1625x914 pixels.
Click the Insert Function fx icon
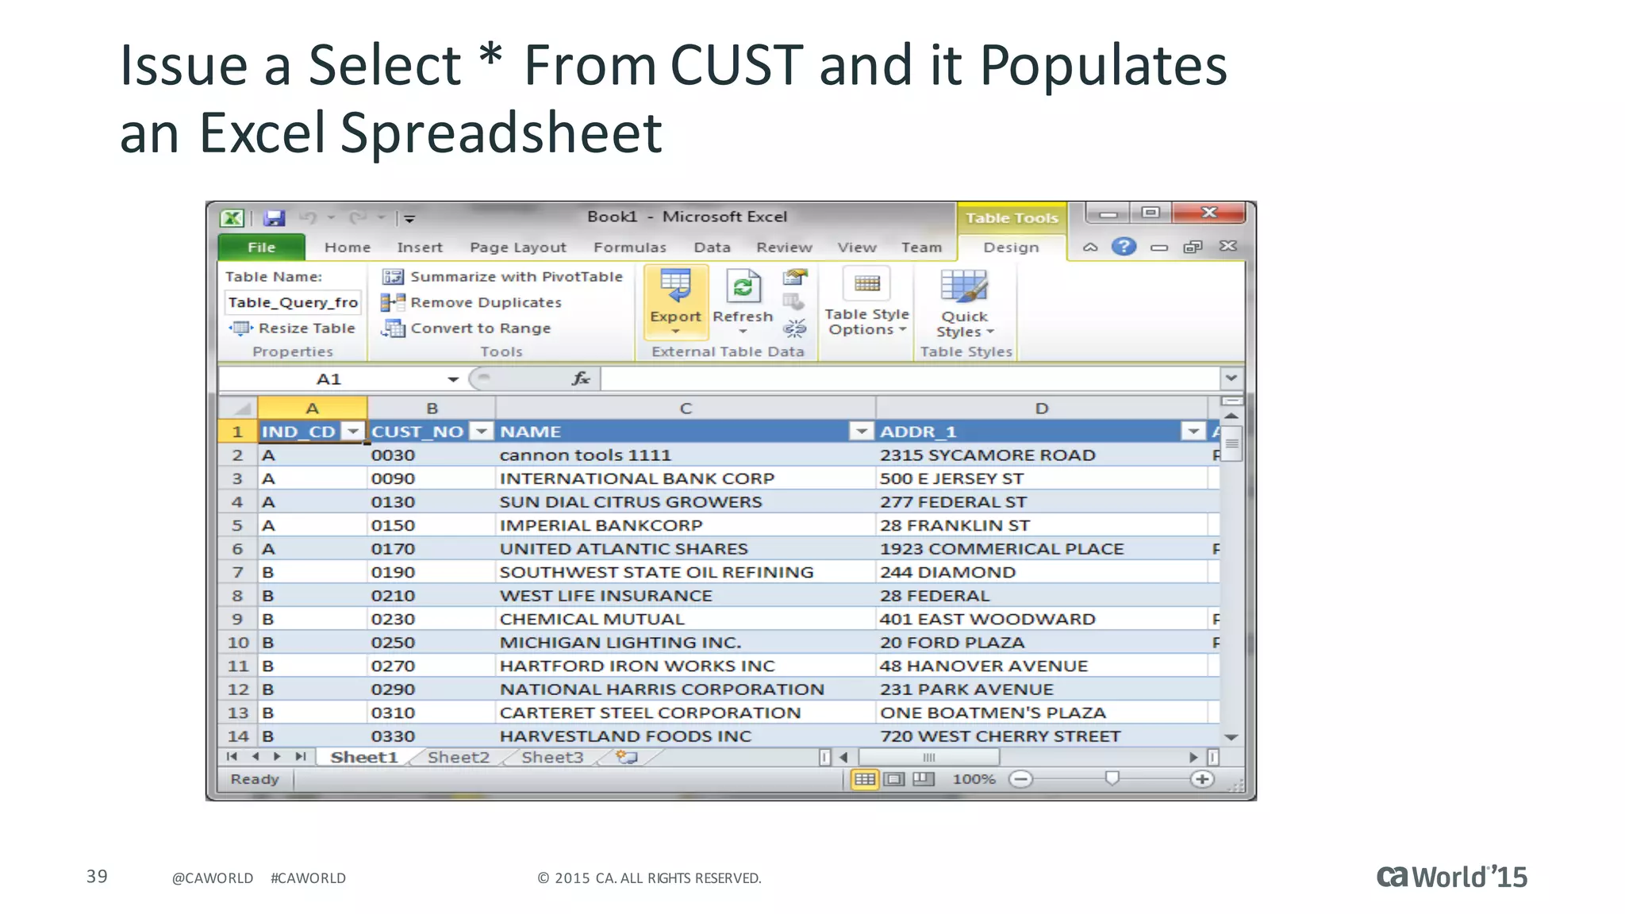pos(581,378)
